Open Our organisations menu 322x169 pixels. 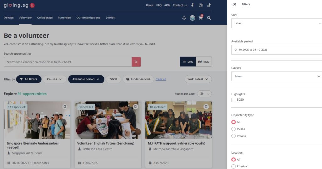(x=88, y=18)
